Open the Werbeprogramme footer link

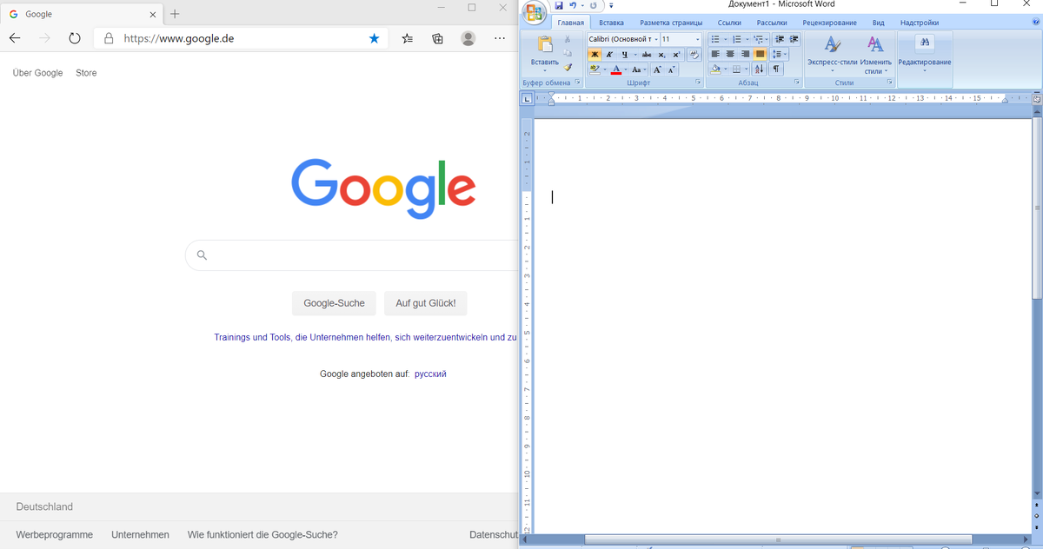click(x=55, y=535)
